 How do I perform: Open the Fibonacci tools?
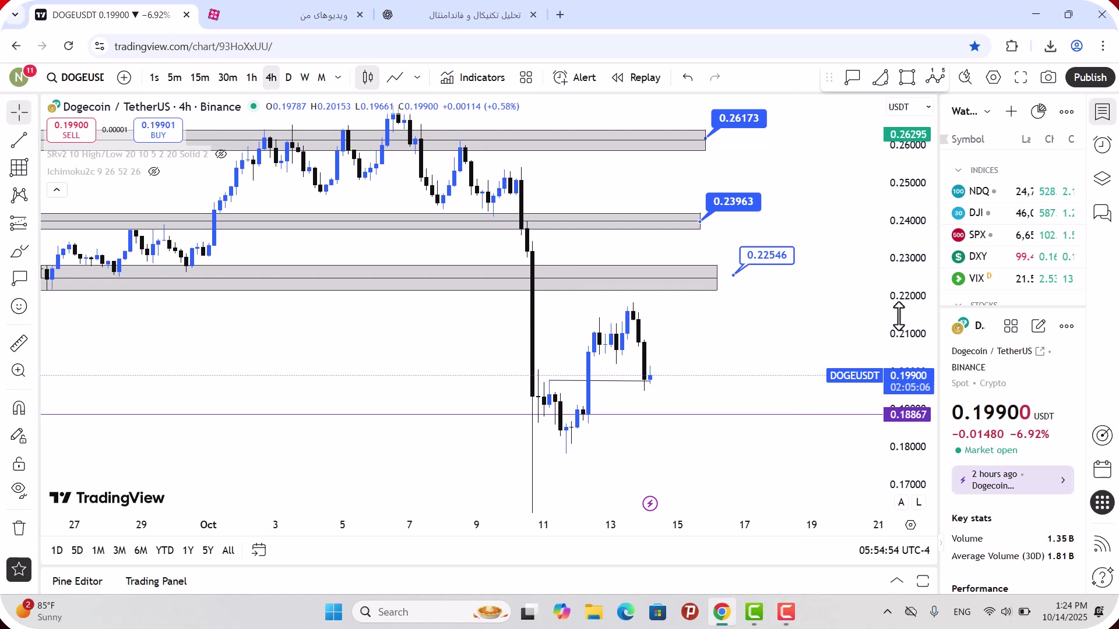pyautogui.click(x=19, y=167)
